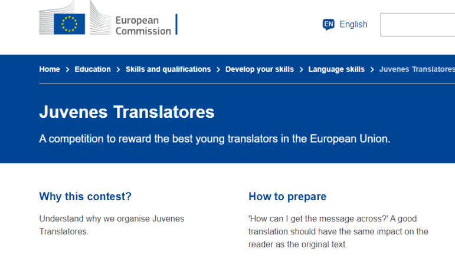This screenshot has width=455, height=265.
Task: Click the chevron separator after Education
Action: [x=118, y=69]
